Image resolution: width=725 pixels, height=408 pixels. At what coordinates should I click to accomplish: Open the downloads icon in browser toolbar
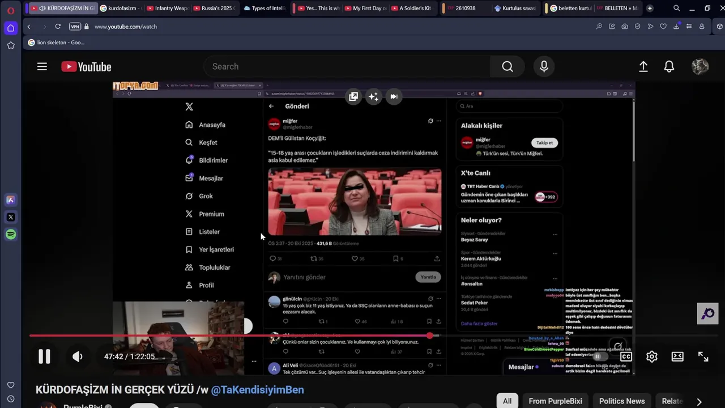tap(676, 27)
